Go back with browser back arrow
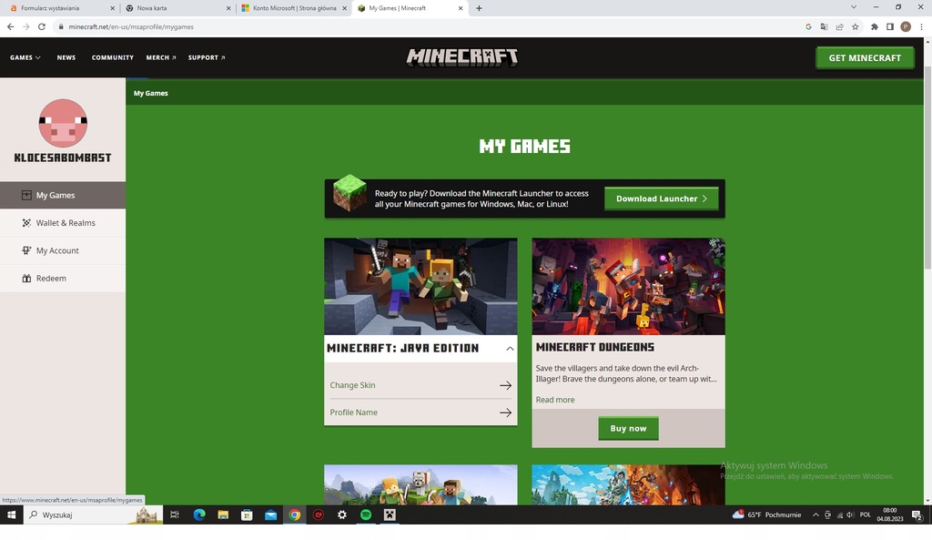Viewport: 932px width, 540px height. click(11, 26)
